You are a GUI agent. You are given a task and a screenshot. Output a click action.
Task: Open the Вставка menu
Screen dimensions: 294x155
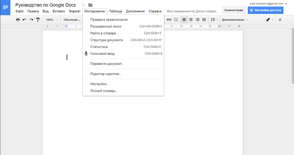click(59, 11)
